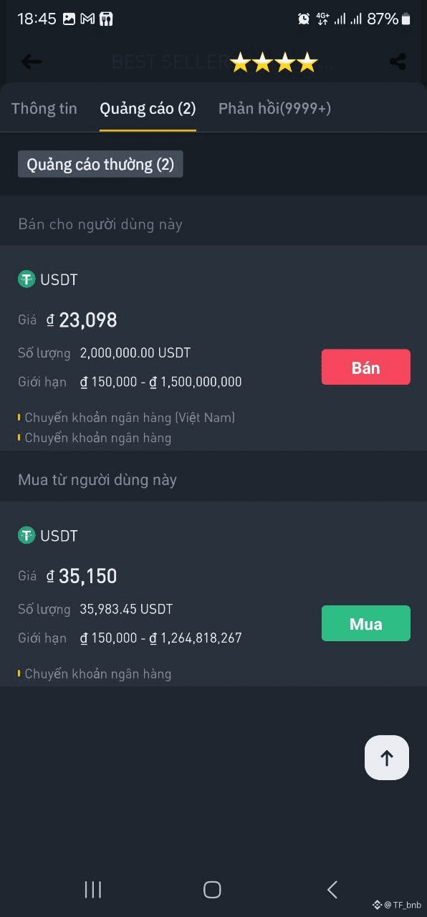427x917 pixels.
Task: Tap the share icon
Action: point(398,62)
